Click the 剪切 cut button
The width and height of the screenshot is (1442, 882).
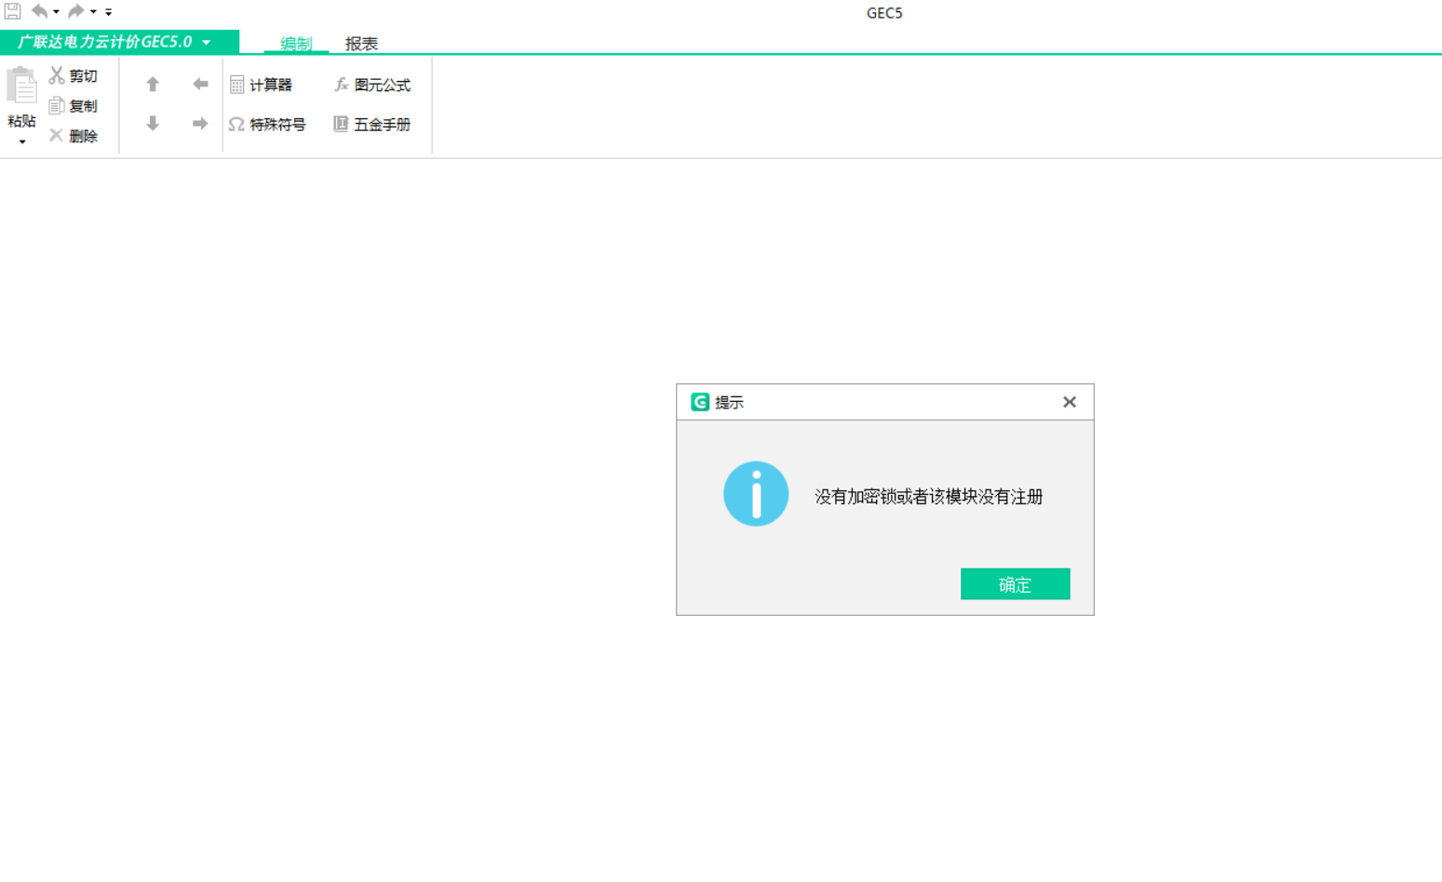click(x=74, y=75)
